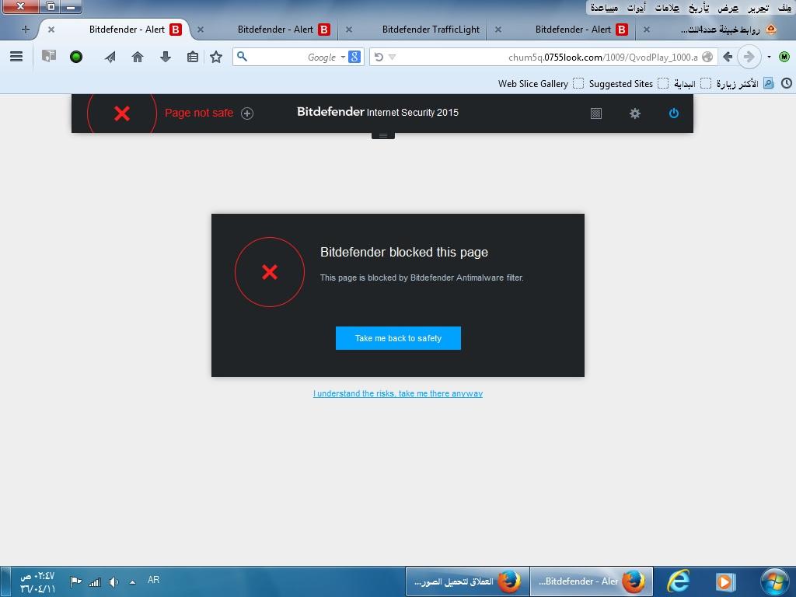Click the AR language indicator
Screen dimensions: 796x597
point(153,580)
